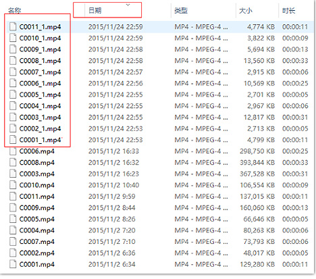Select the C0005_1.mp4 file name

40,95
